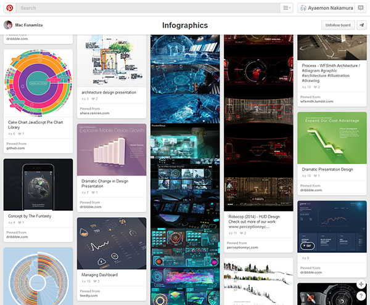Viewport: 370px width, 305px height.
Task: Open the Explosive Mobile Device Growth pin
Action: (x=112, y=149)
